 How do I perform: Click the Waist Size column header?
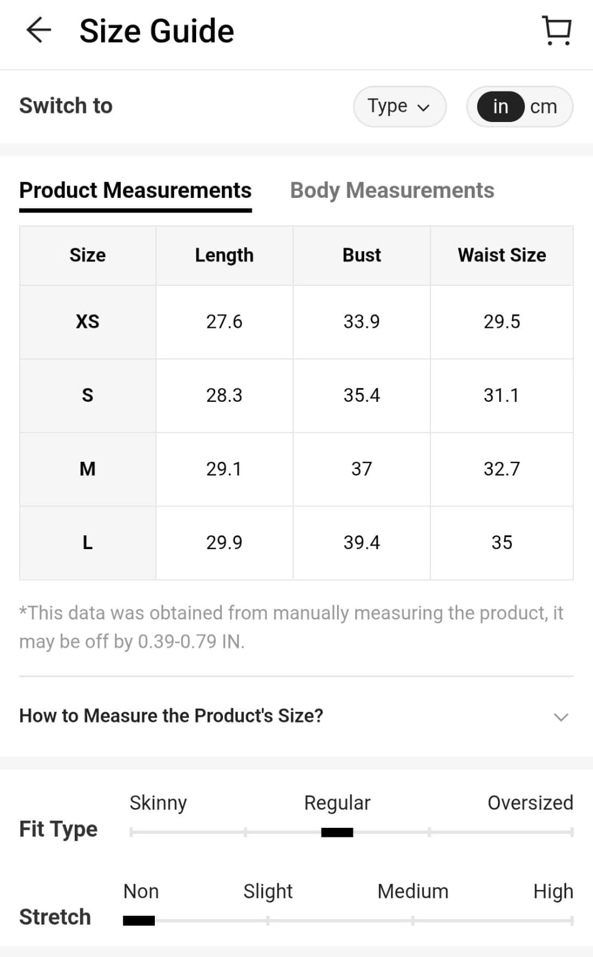tap(502, 255)
